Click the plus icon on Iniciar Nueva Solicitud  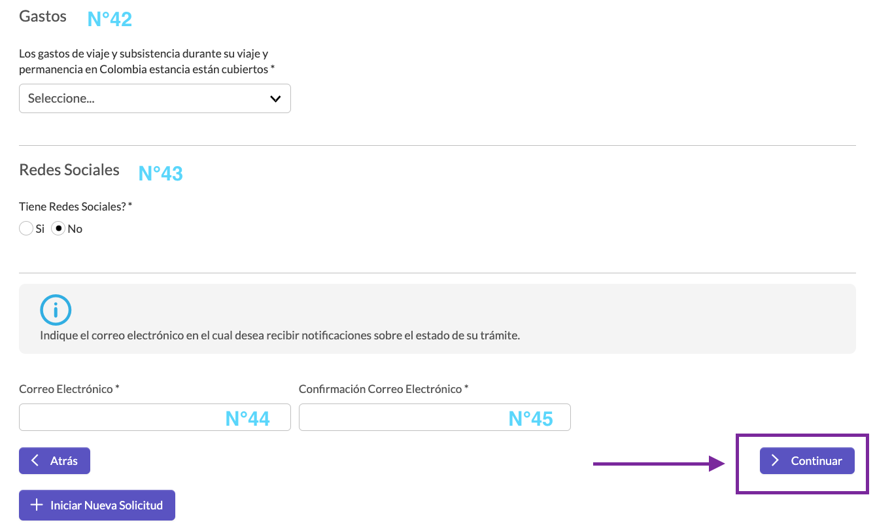[37, 505]
